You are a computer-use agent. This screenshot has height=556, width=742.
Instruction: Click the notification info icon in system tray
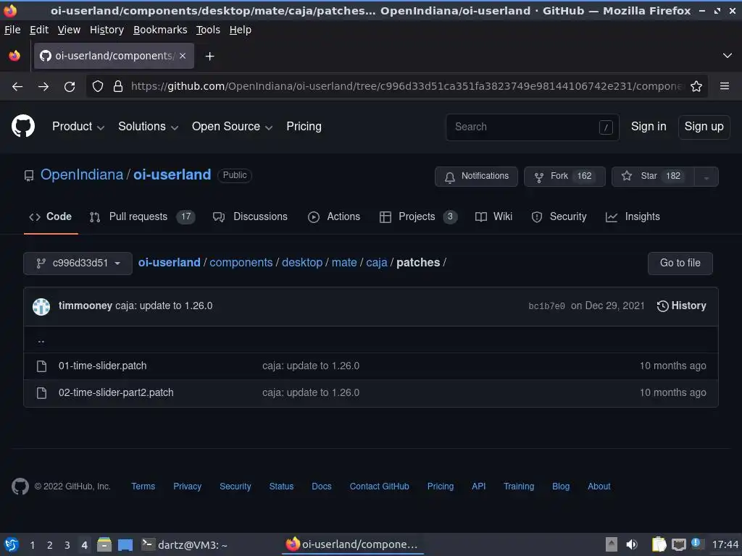(x=696, y=543)
